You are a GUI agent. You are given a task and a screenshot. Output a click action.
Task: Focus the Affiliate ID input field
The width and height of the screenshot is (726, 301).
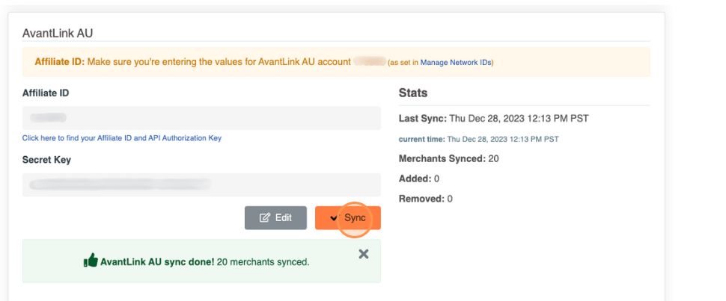click(201, 118)
